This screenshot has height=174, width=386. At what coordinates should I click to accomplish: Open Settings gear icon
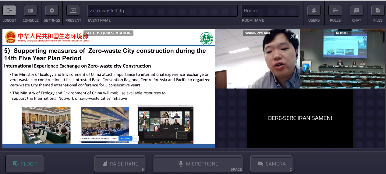coord(52,11)
